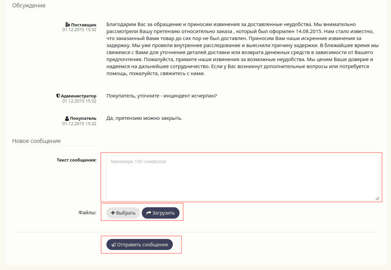
Task: Click the administrator's question about the incident
Action: pos(161,96)
